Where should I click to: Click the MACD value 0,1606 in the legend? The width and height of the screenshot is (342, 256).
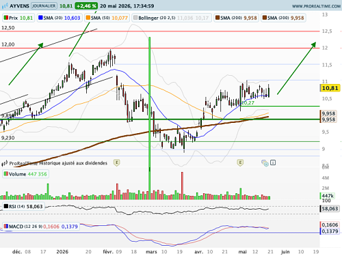[x=51, y=227]
